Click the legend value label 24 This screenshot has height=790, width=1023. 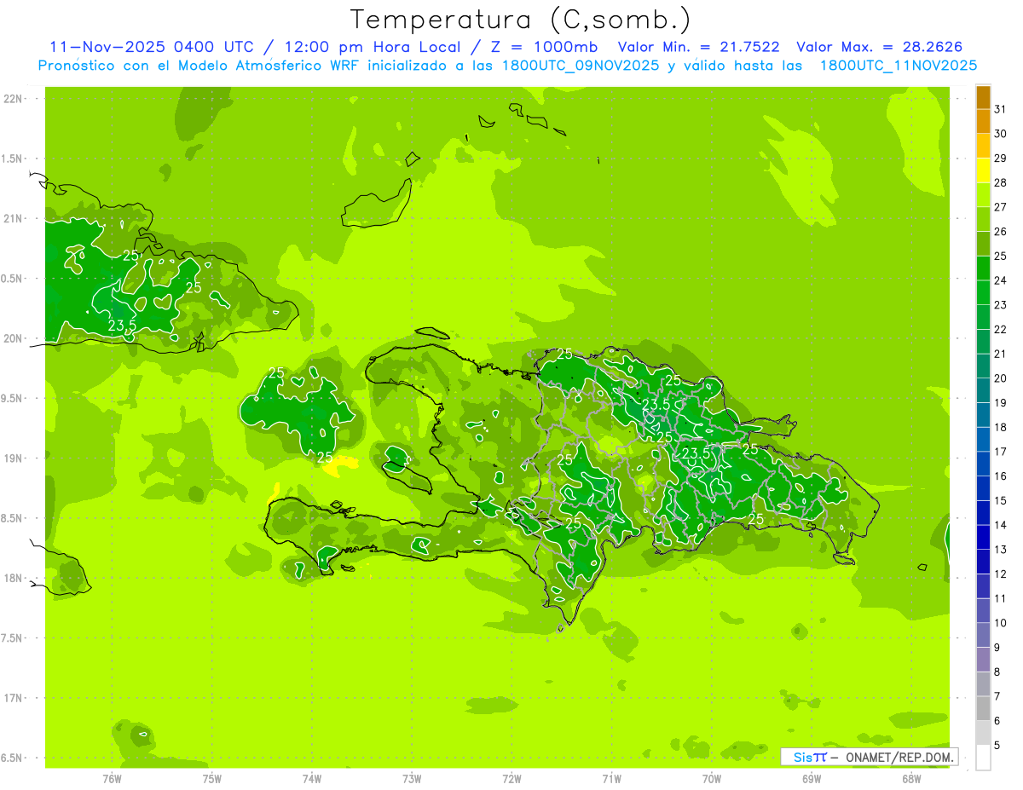pyautogui.click(x=1001, y=280)
